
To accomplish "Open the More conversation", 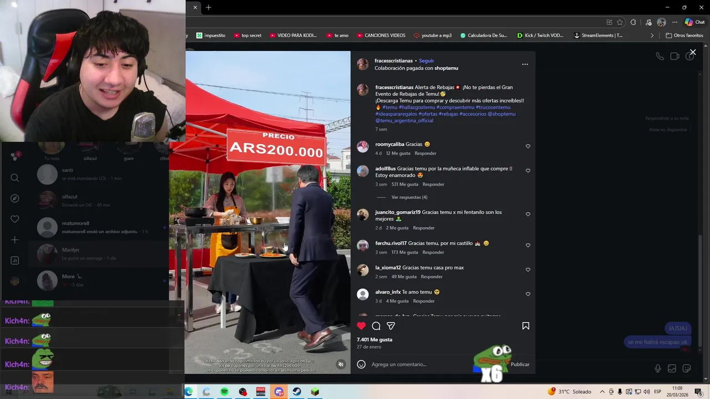I will [99, 280].
